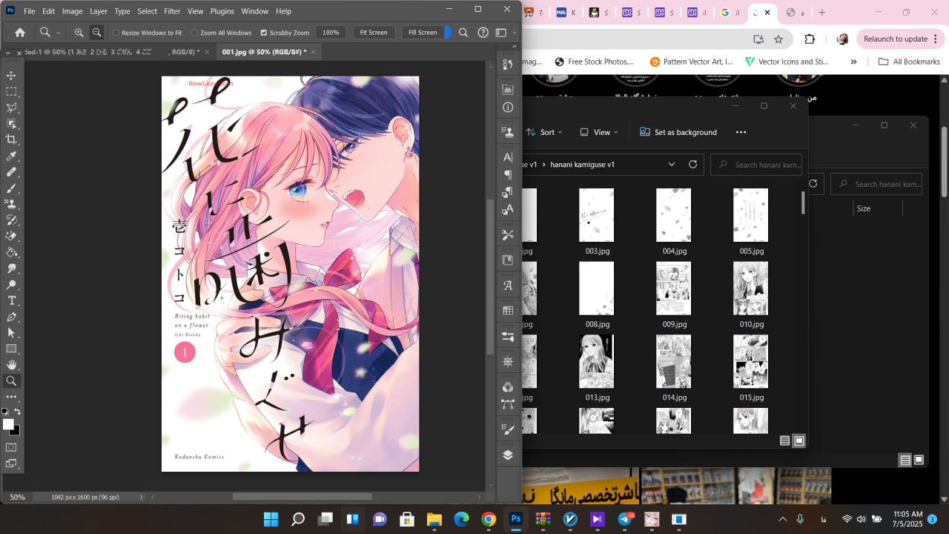Open the Filter menu
949x534 pixels.
172,11
